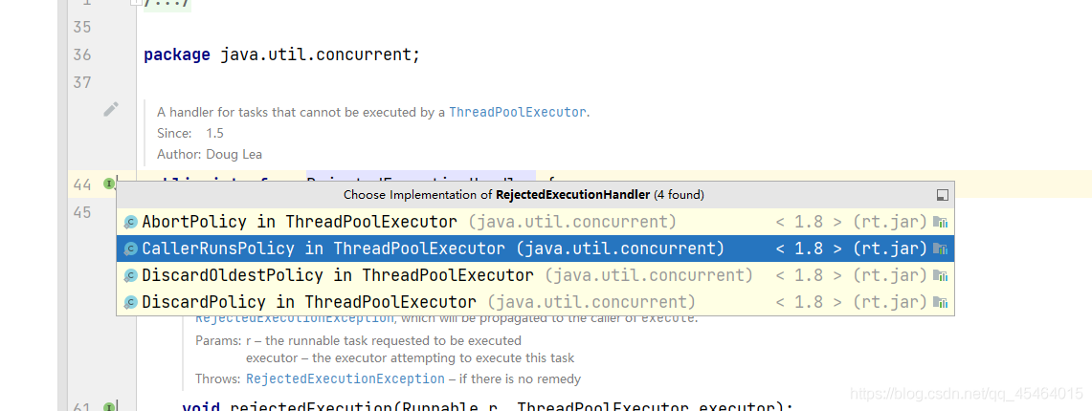Click the java.util.concurrent package name
1092x411 pixels.
click(318, 54)
